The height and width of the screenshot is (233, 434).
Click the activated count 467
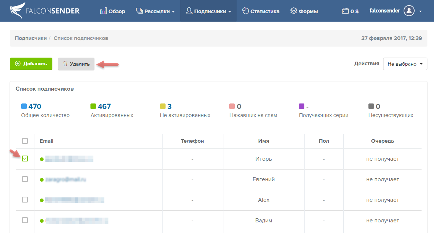(x=104, y=106)
